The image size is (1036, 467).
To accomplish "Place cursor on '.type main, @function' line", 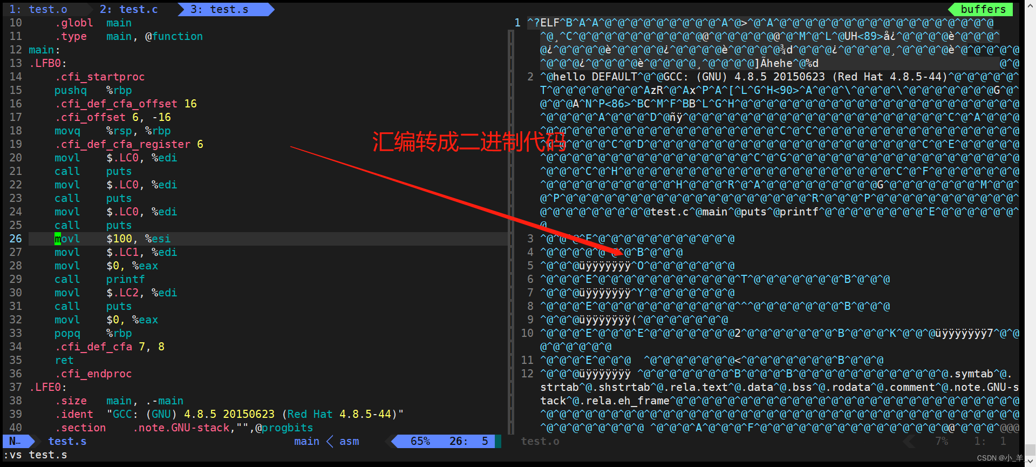I will [x=128, y=36].
